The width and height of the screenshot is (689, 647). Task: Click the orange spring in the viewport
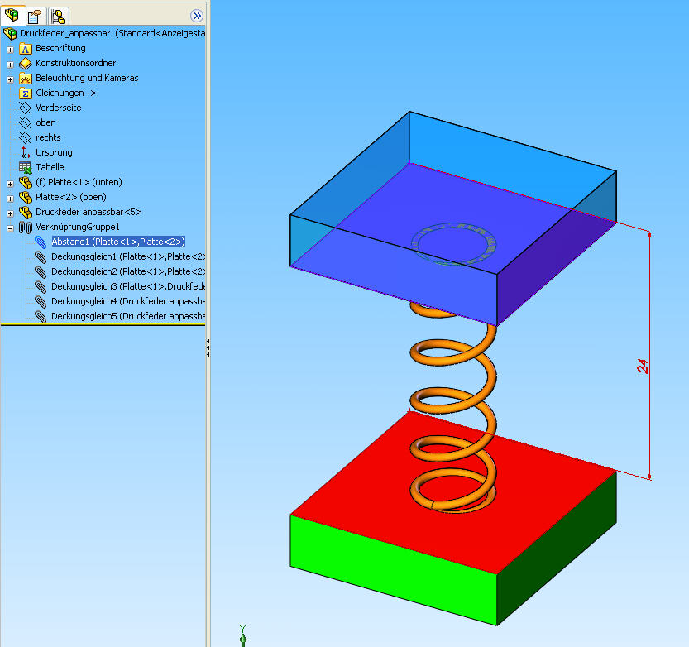click(491, 378)
